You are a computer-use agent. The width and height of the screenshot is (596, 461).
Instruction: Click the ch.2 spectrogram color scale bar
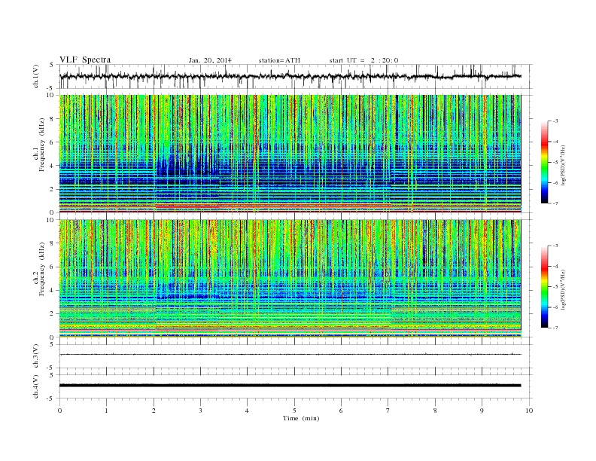[545, 286]
